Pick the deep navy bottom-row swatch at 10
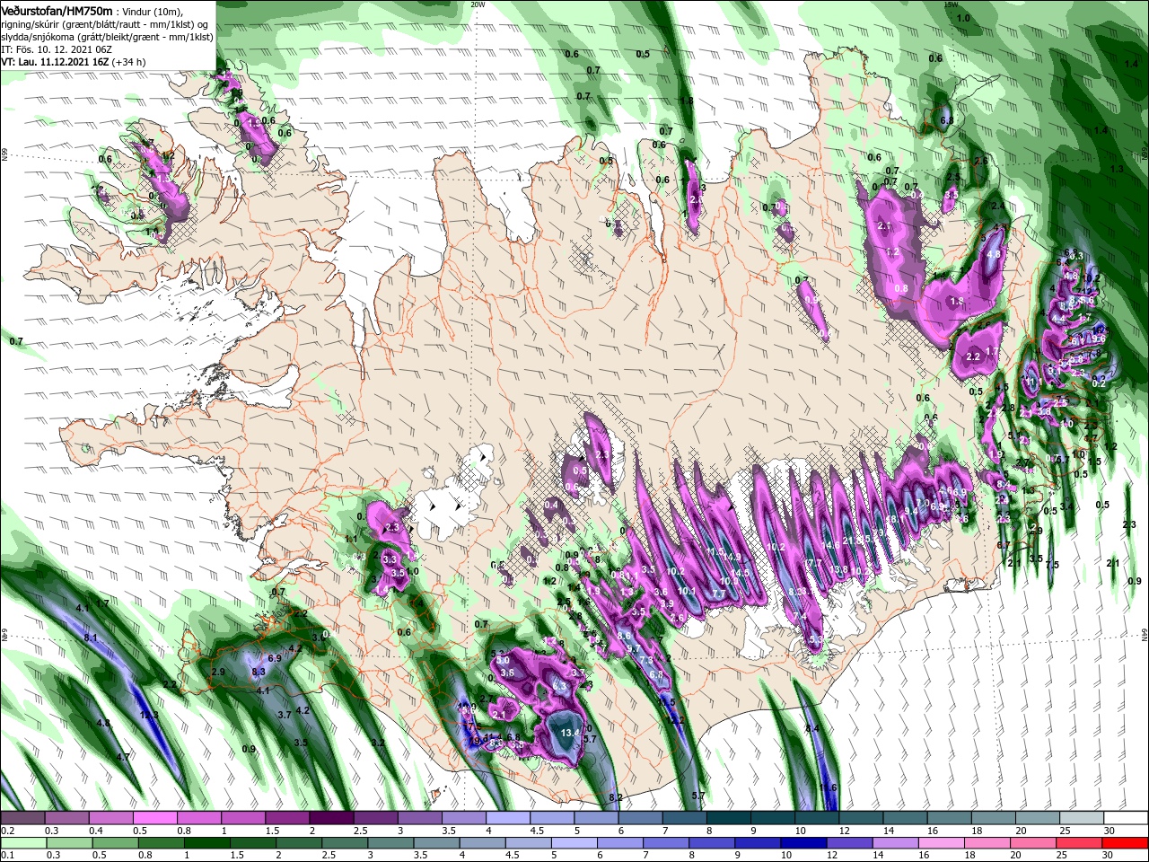 [x=803, y=843]
